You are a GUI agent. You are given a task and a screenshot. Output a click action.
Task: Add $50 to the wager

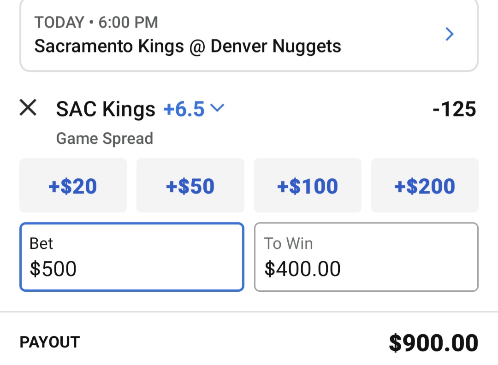point(190,186)
